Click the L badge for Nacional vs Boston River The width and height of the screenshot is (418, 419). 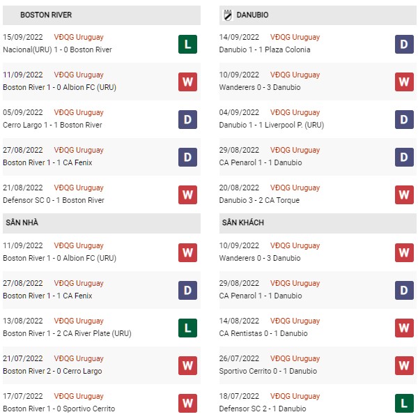(x=187, y=44)
